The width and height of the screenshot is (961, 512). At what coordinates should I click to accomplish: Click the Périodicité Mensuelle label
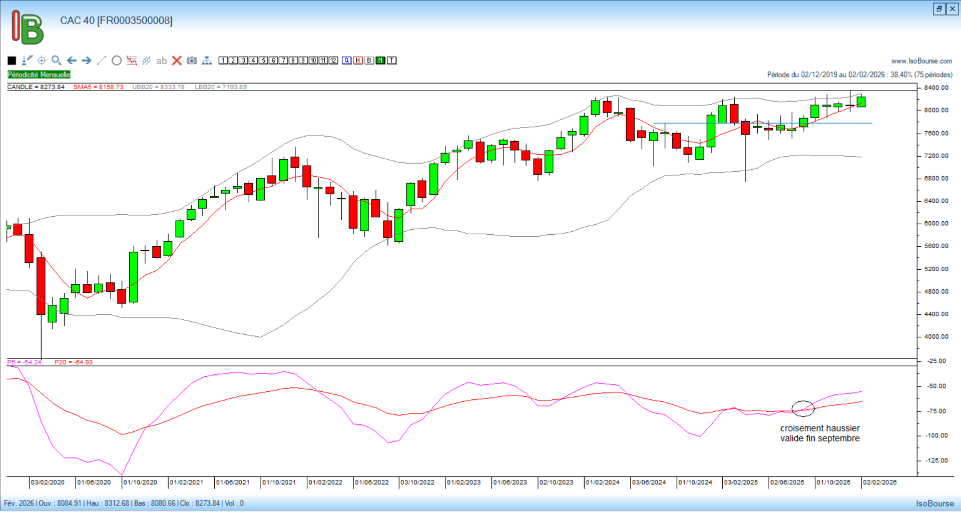(39, 75)
